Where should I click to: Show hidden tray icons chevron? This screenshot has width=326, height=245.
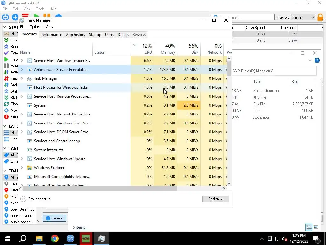click(x=262, y=239)
